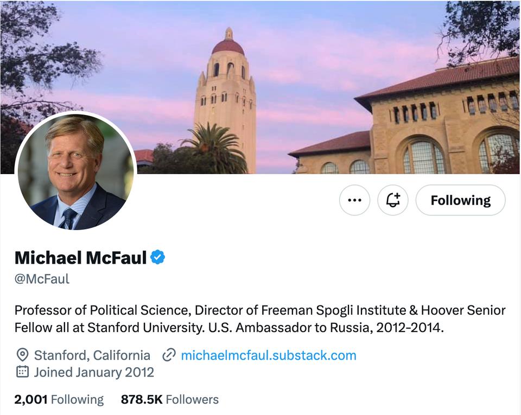Click the Stanford, California location text
The width and height of the screenshot is (521, 415).
(92, 355)
